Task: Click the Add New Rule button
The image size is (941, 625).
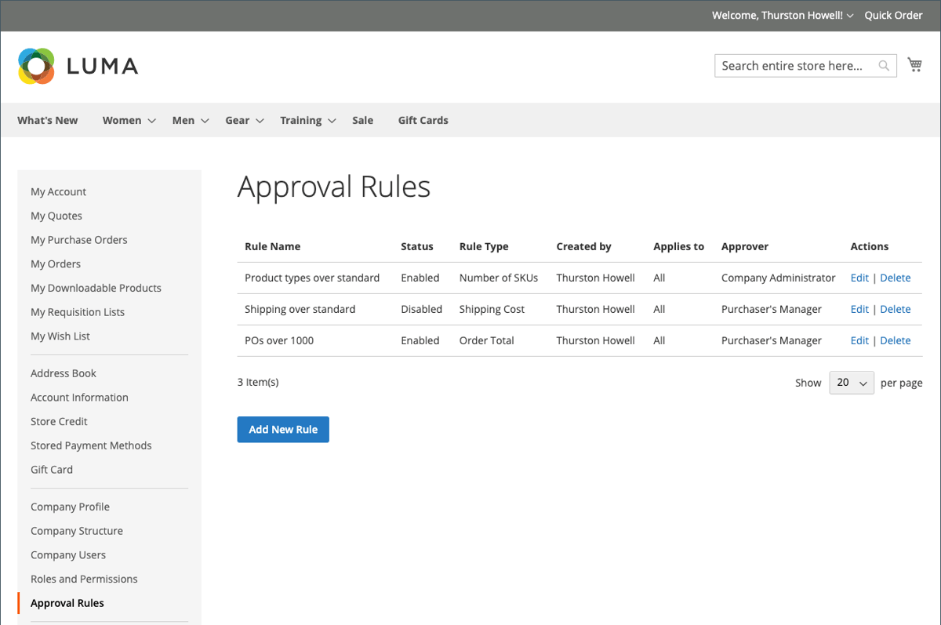Action: pyautogui.click(x=283, y=429)
